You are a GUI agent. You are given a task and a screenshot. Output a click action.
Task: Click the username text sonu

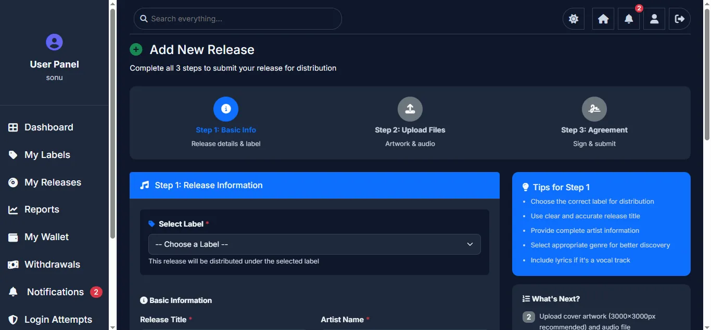point(54,77)
